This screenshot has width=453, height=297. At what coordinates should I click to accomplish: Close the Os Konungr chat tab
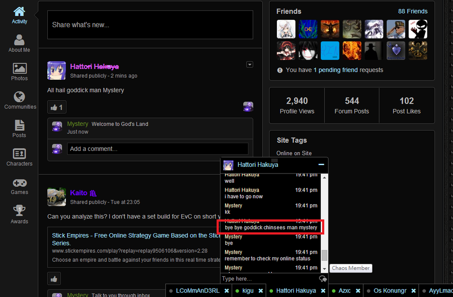pyautogui.click(x=414, y=291)
